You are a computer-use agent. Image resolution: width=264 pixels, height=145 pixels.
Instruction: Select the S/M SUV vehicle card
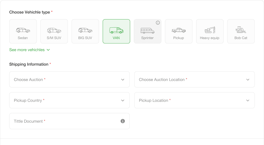click(x=54, y=31)
